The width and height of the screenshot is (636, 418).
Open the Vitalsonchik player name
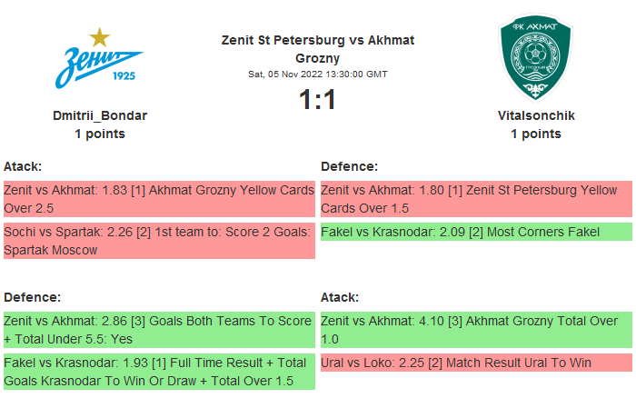(x=536, y=115)
